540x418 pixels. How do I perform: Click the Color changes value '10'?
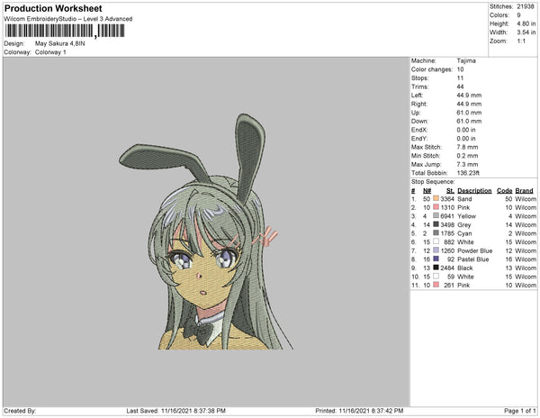(x=461, y=69)
